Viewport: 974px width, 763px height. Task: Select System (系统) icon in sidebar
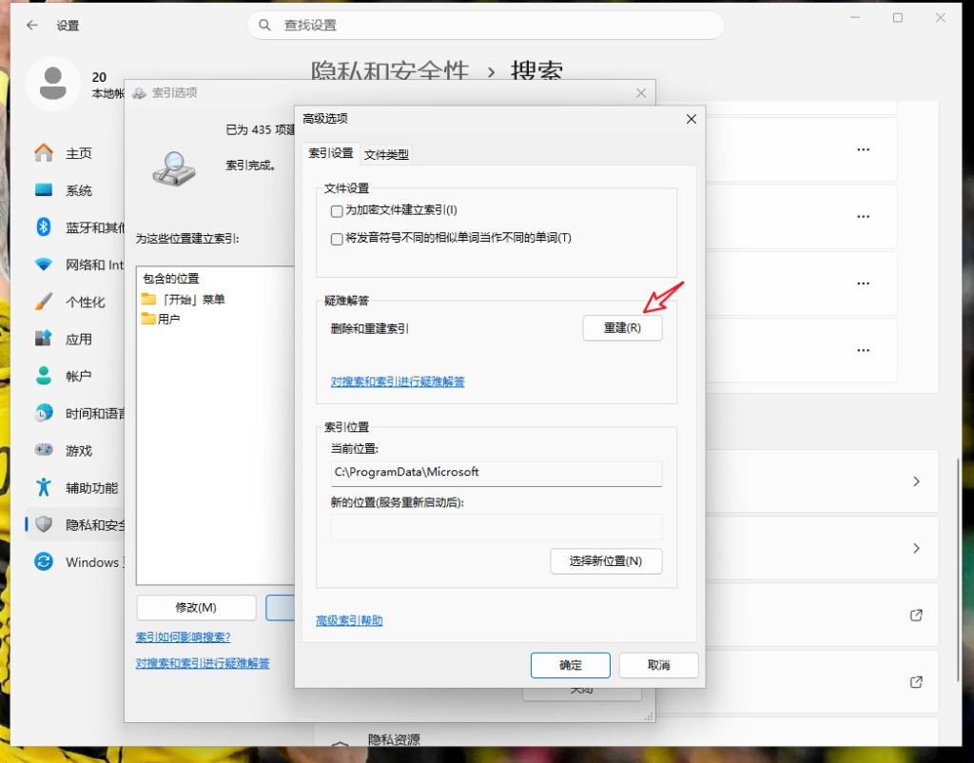pos(44,190)
